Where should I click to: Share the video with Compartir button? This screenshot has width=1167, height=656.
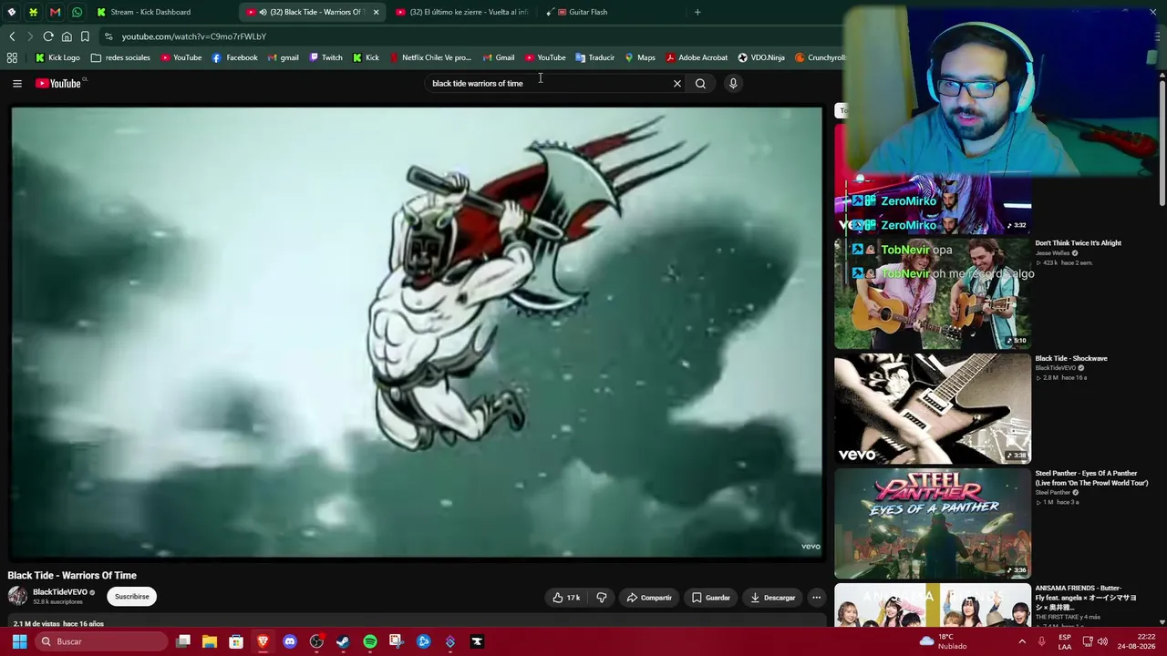click(649, 598)
